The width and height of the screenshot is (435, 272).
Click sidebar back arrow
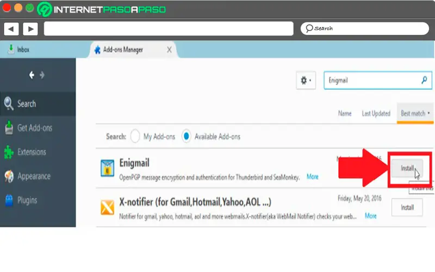click(32, 75)
